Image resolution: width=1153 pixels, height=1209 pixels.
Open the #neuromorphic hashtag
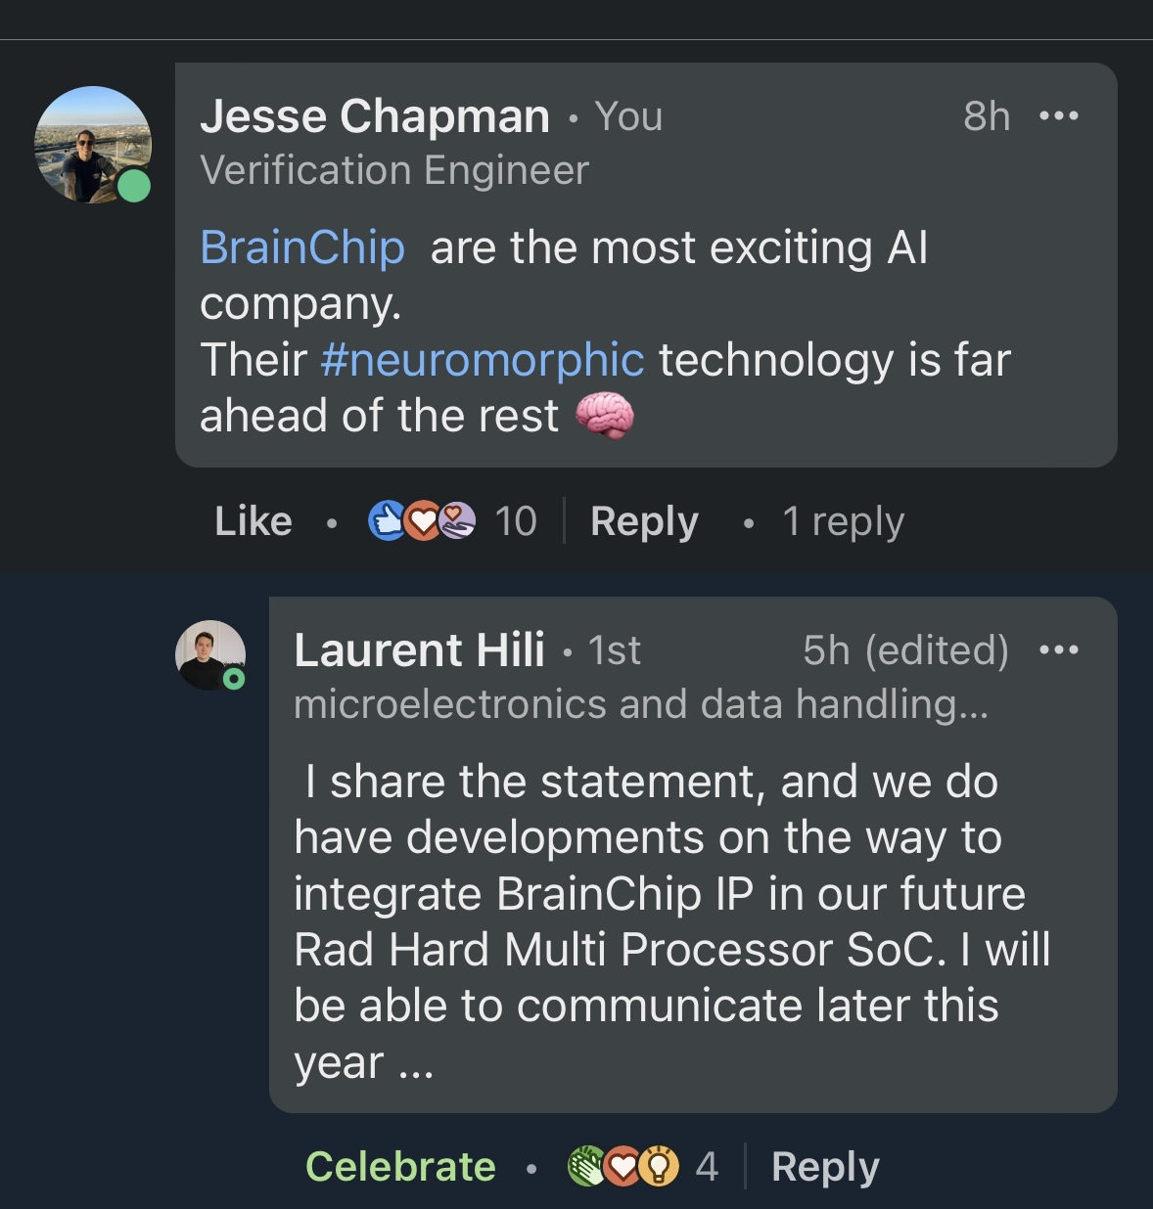pyautogui.click(x=483, y=360)
